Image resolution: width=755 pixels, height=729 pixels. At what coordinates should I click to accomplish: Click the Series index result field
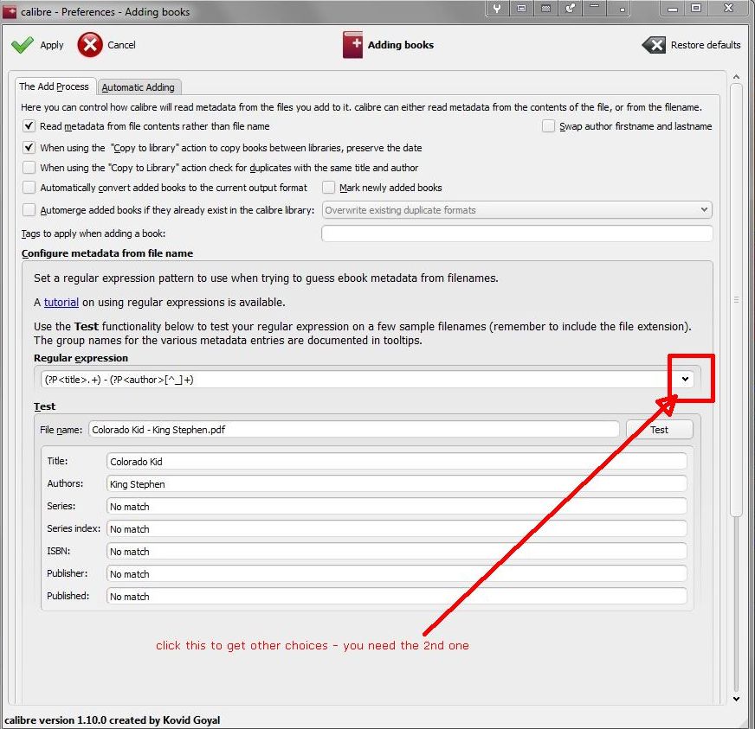[397, 529]
